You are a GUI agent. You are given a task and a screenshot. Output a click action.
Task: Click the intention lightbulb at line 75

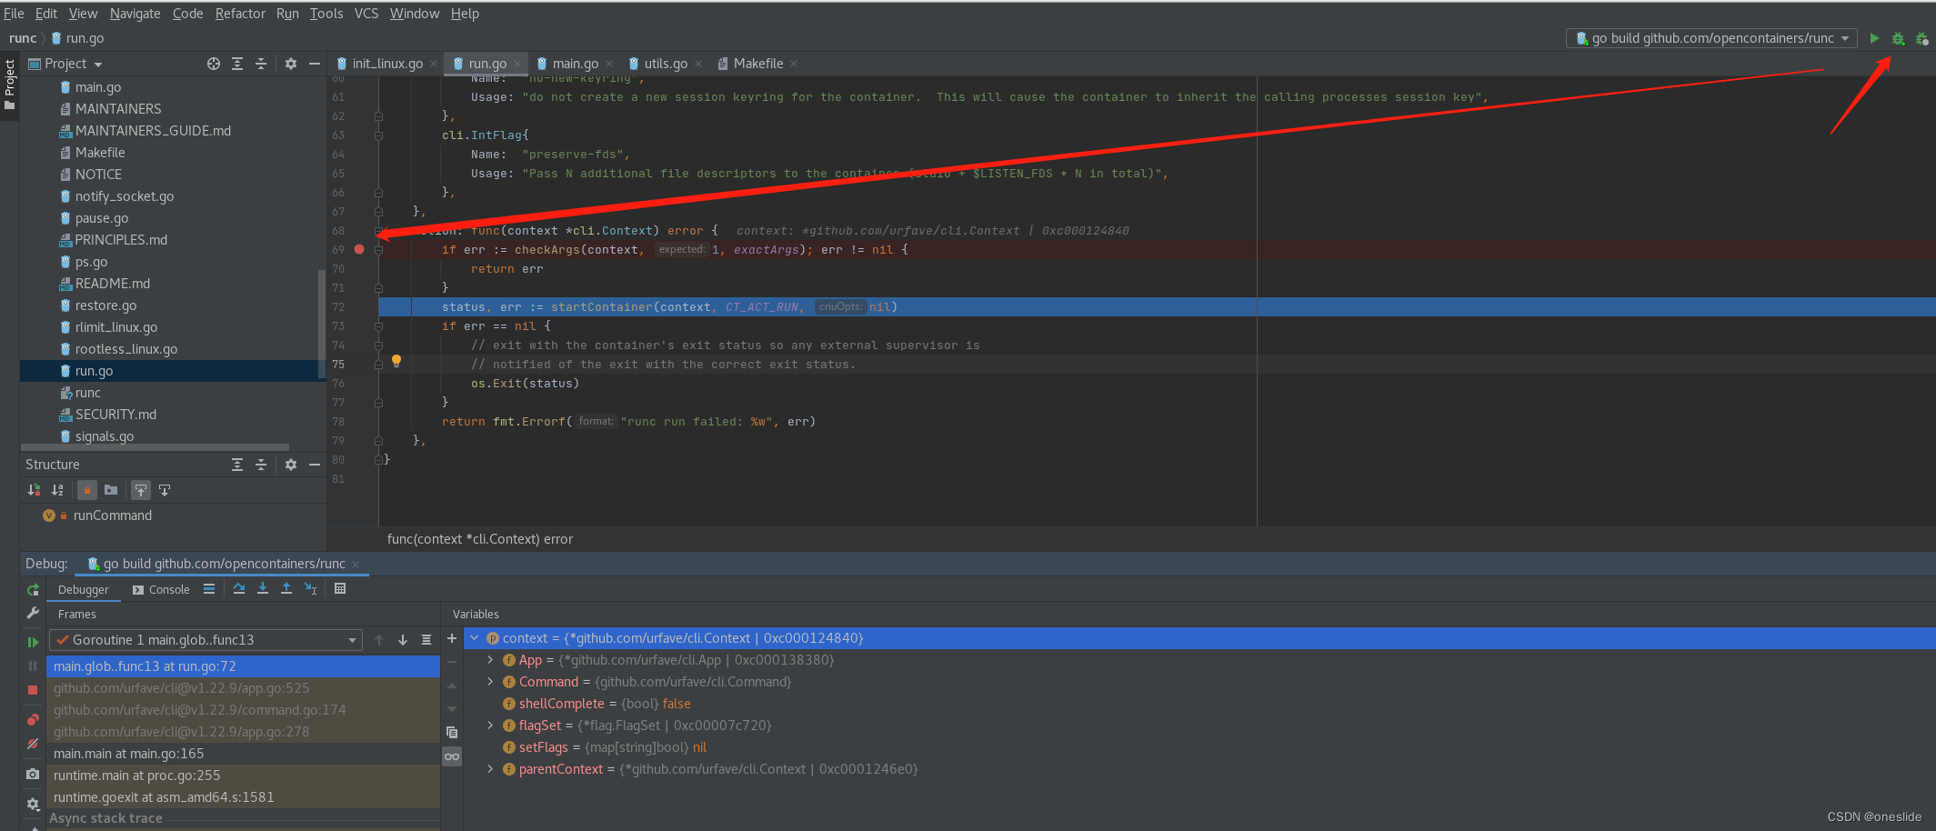point(396,361)
